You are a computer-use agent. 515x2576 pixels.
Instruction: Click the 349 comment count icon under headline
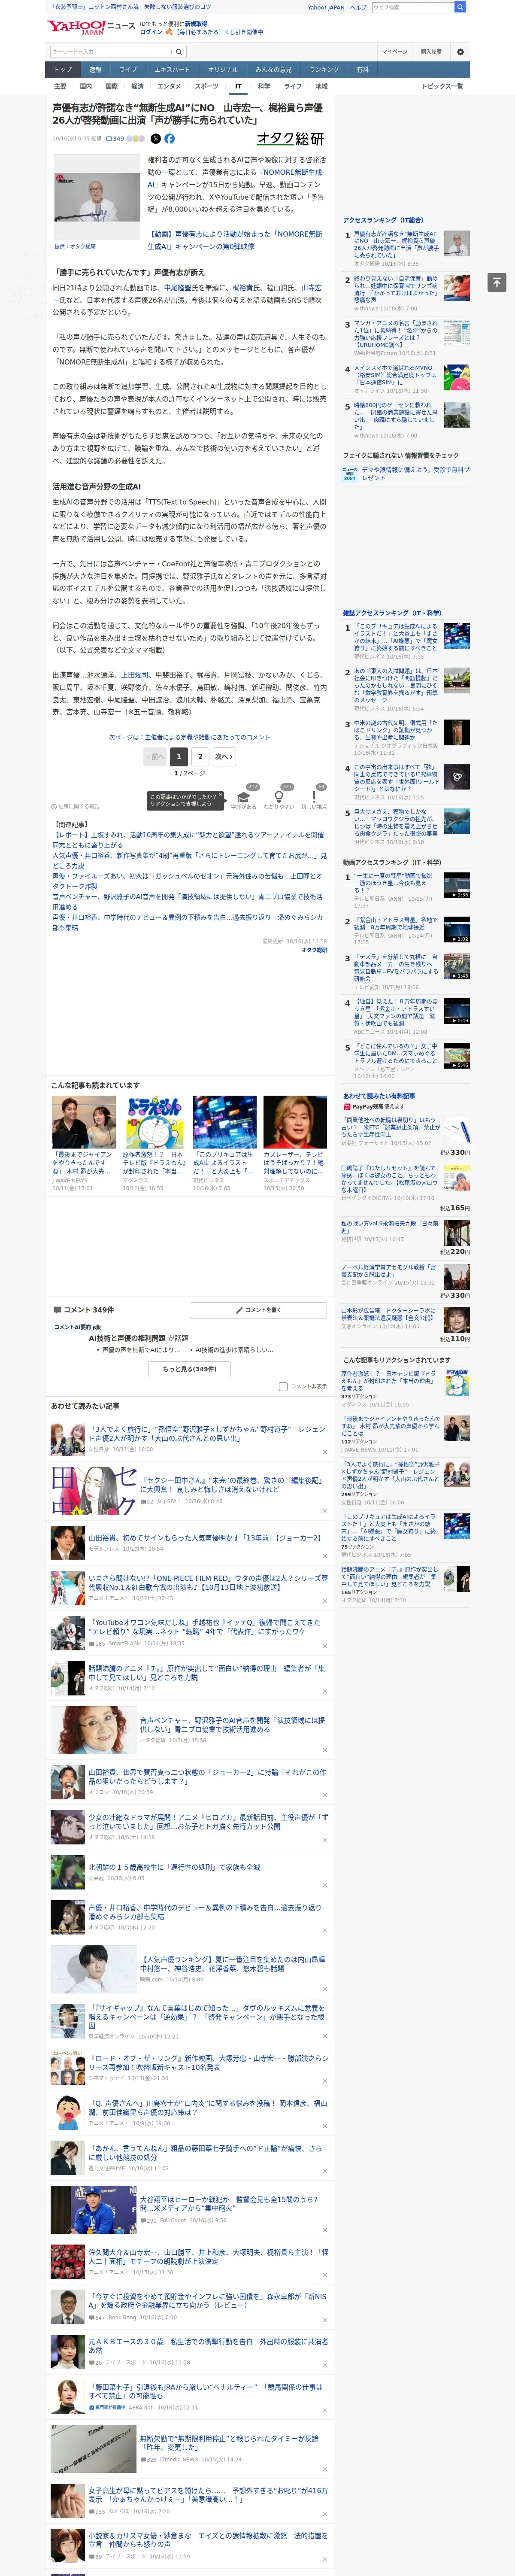[116, 139]
